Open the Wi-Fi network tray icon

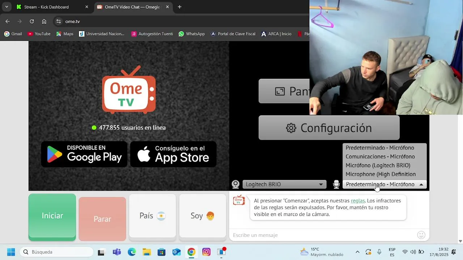coord(405,252)
